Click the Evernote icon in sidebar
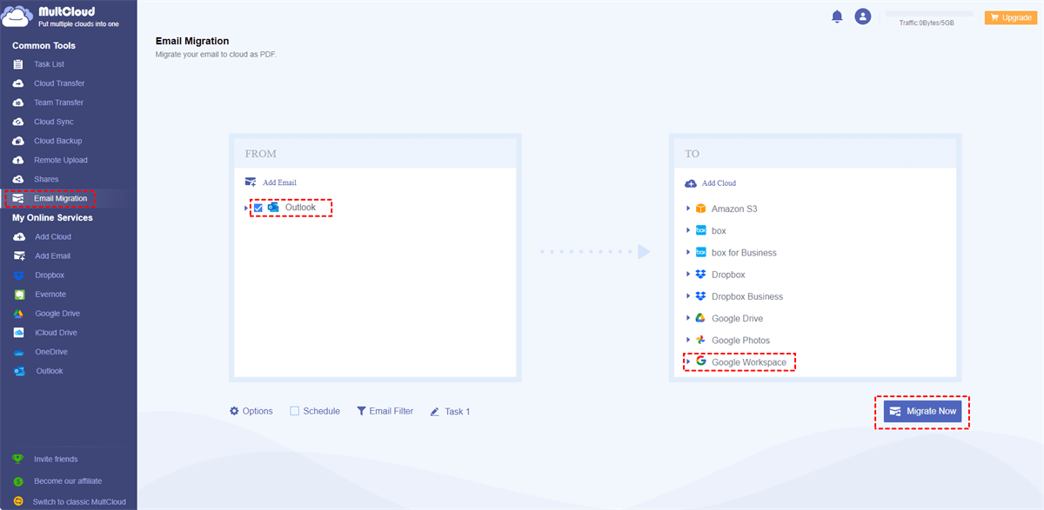The image size is (1044, 510). 18,295
